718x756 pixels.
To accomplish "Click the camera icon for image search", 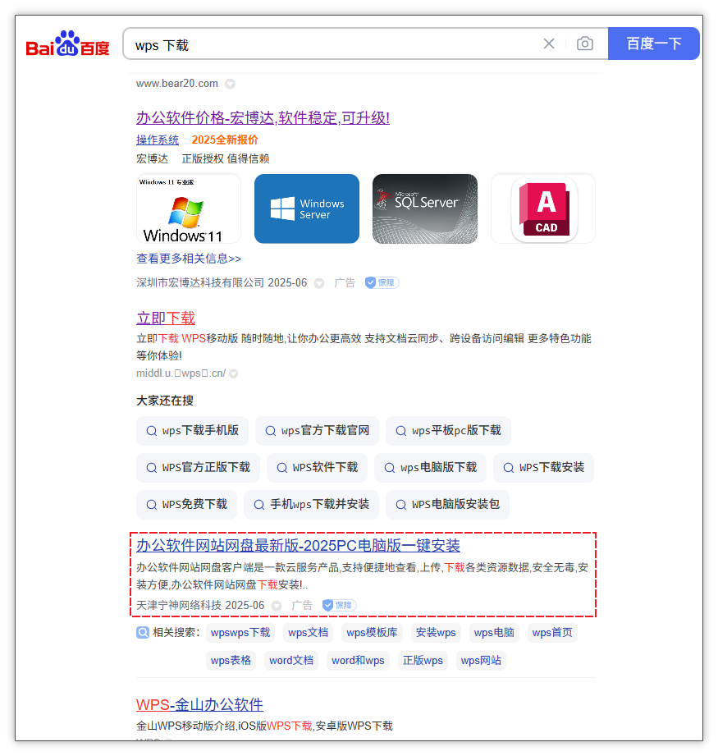I will click(585, 44).
